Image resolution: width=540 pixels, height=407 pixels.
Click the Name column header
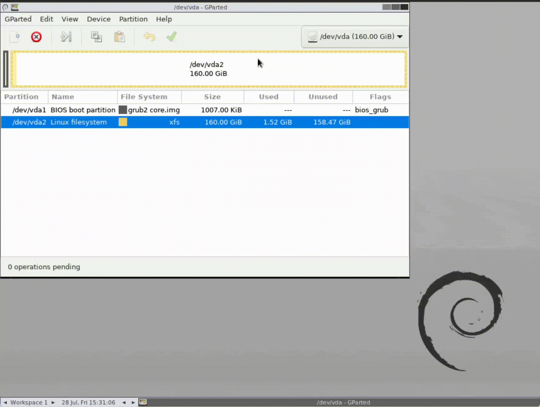83,97
